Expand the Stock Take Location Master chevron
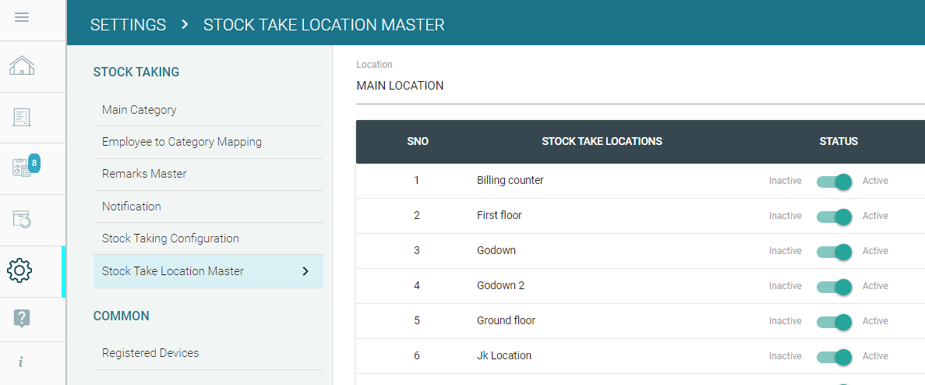Screen dimensions: 925x385 pos(305,271)
